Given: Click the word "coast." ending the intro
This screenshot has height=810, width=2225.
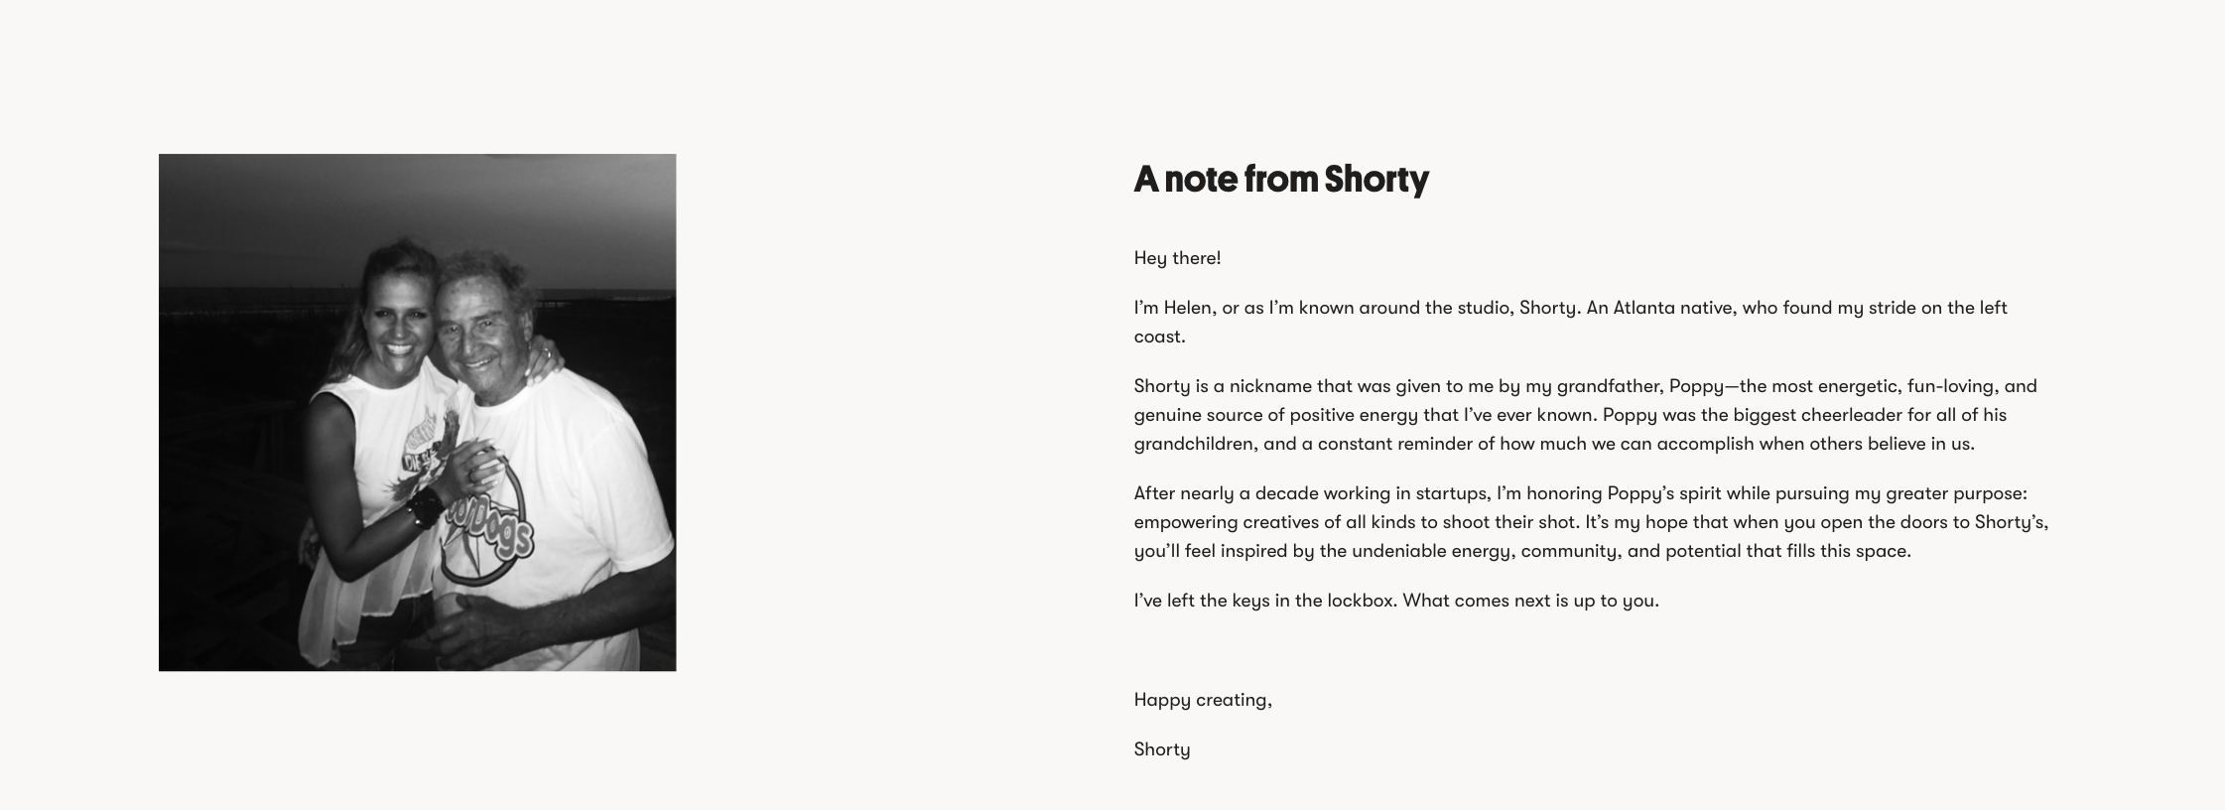Looking at the screenshot, I should pyautogui.click(x=1159, y=337).
